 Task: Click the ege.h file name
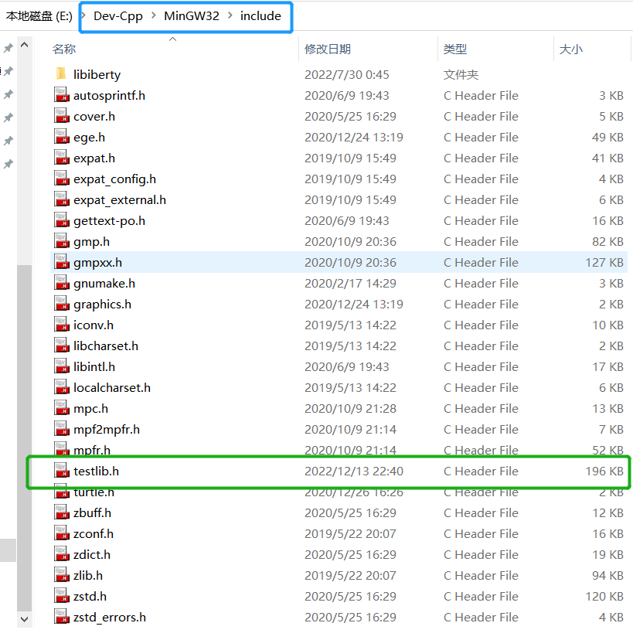(x=89, y=137)
